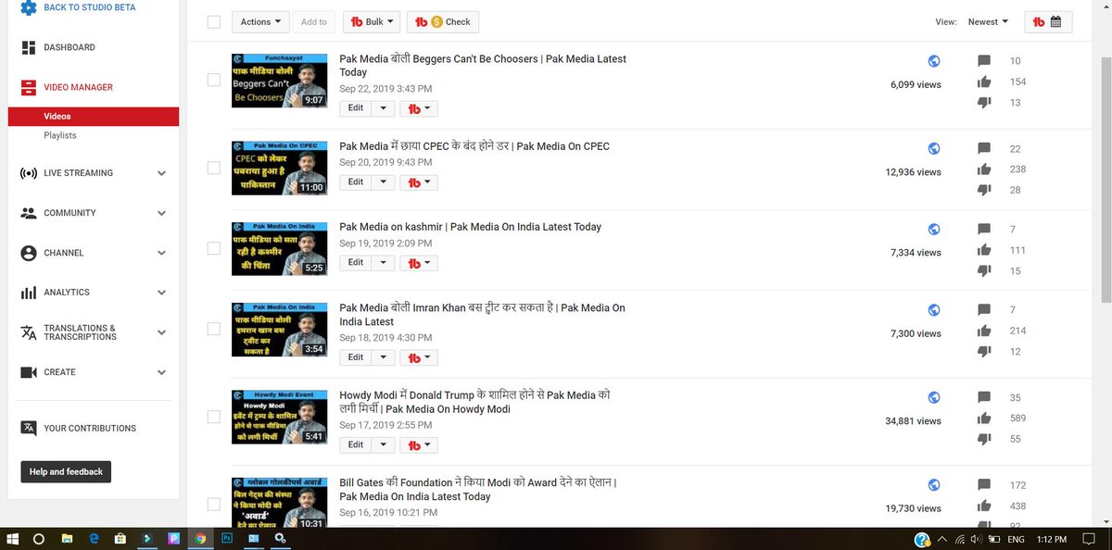Click the Your Contributions translate icon

[x=28, y=428]
